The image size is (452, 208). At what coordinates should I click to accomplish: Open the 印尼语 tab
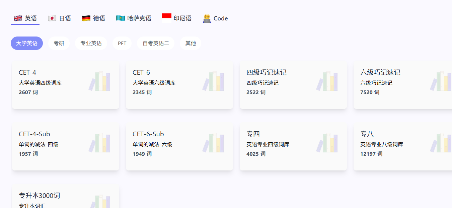tap(177, 18)
